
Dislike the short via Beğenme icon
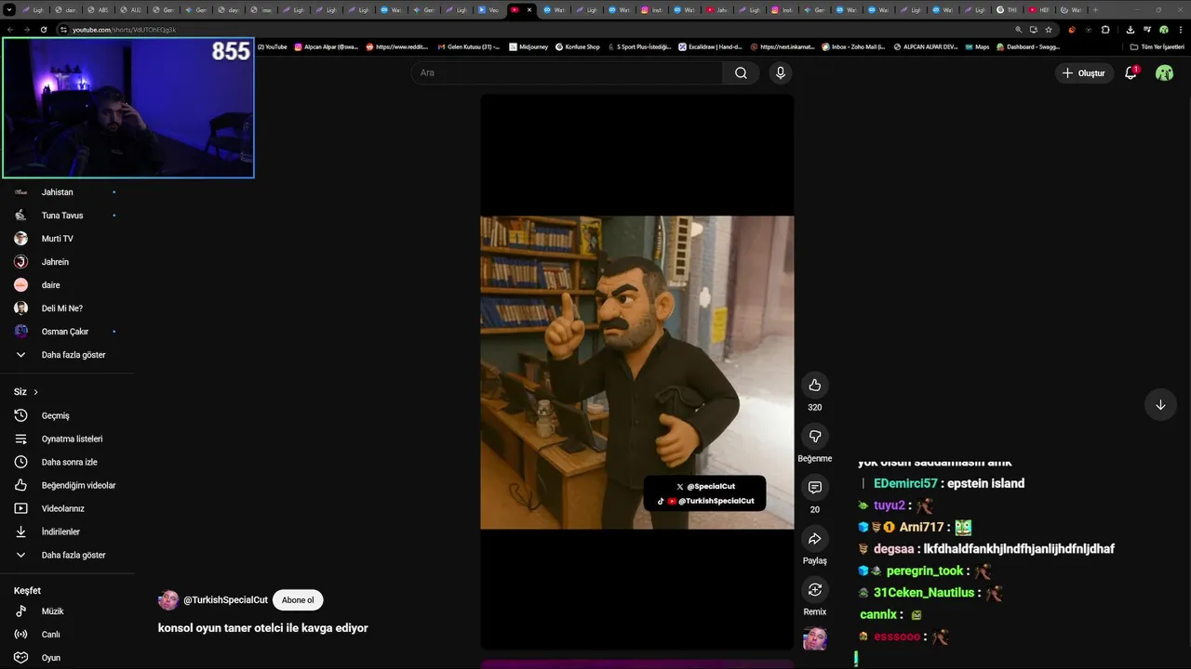pyautogui.click(x=815, y=436)
